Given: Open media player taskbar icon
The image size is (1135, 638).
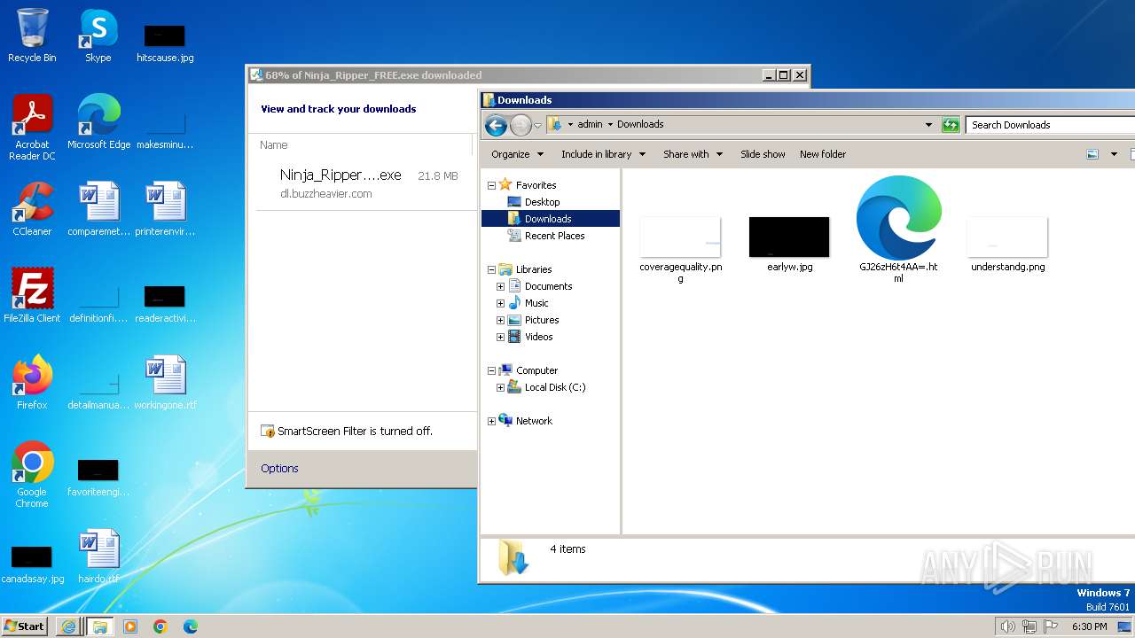Looking at the screenshot, I should click(x=130, y=626).
